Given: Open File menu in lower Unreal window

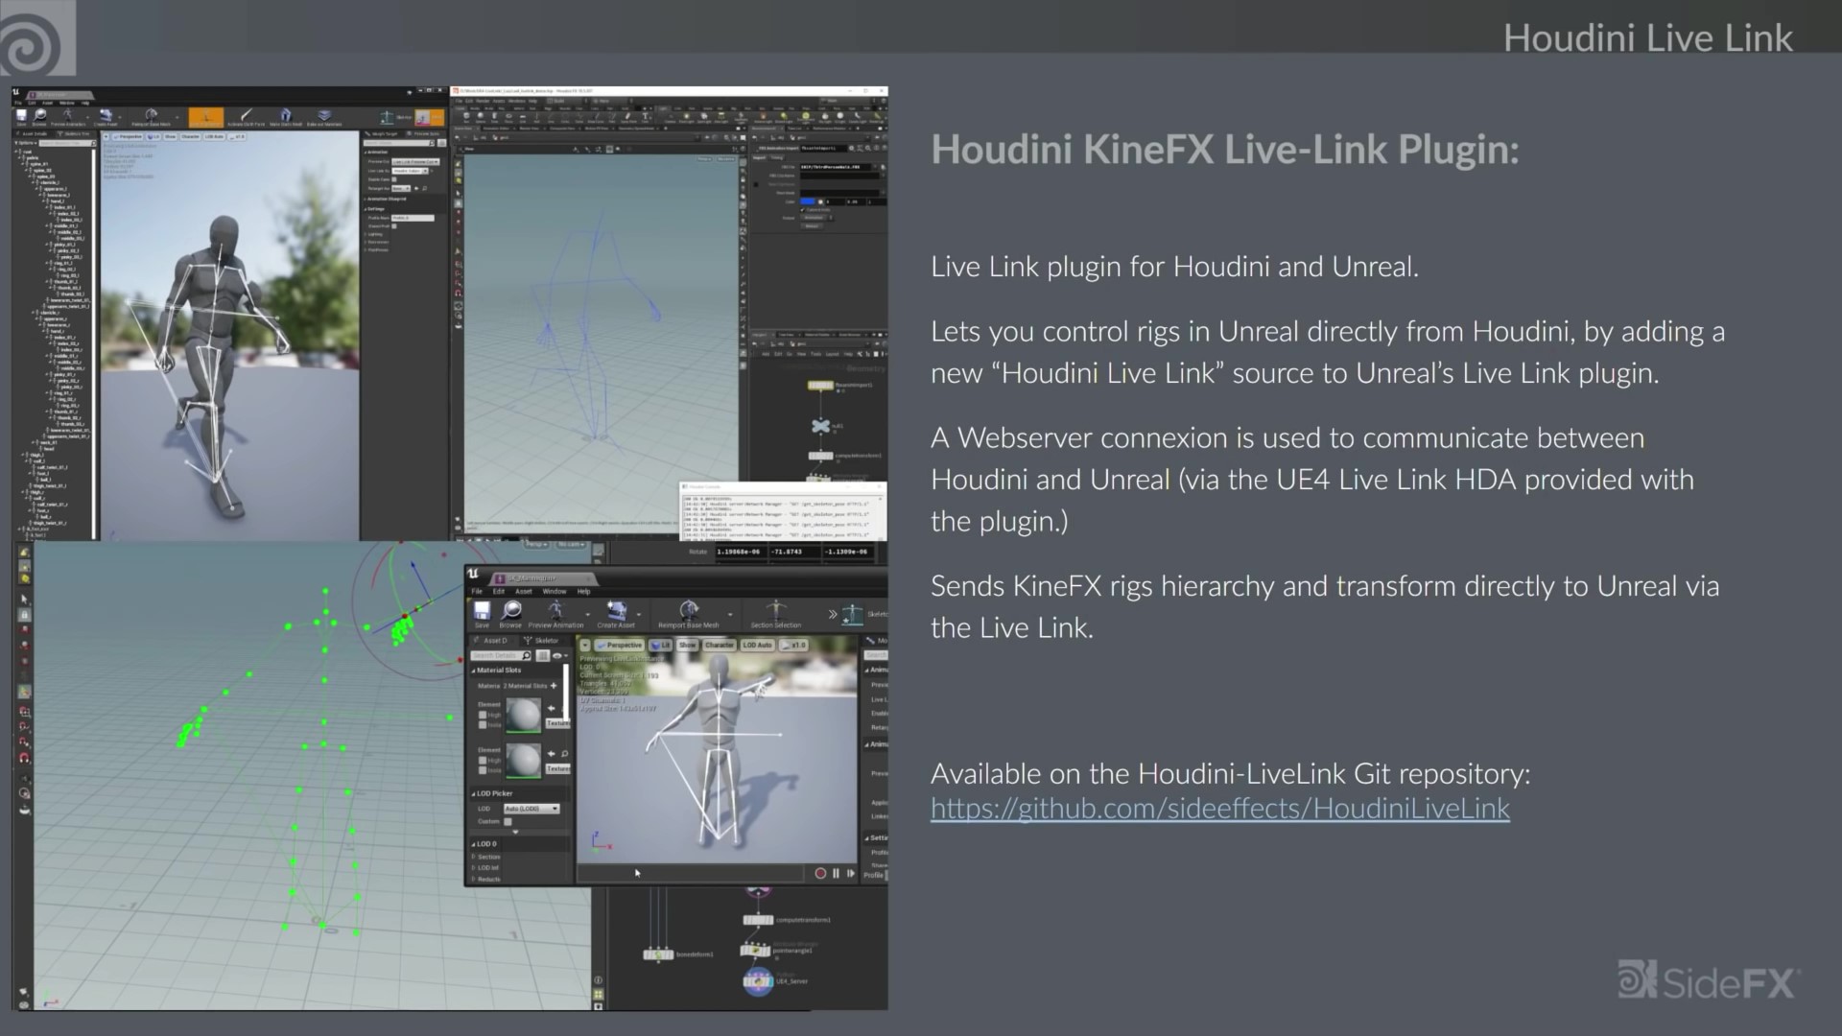Looking at the screenshot, I should [x=477, y=591].
